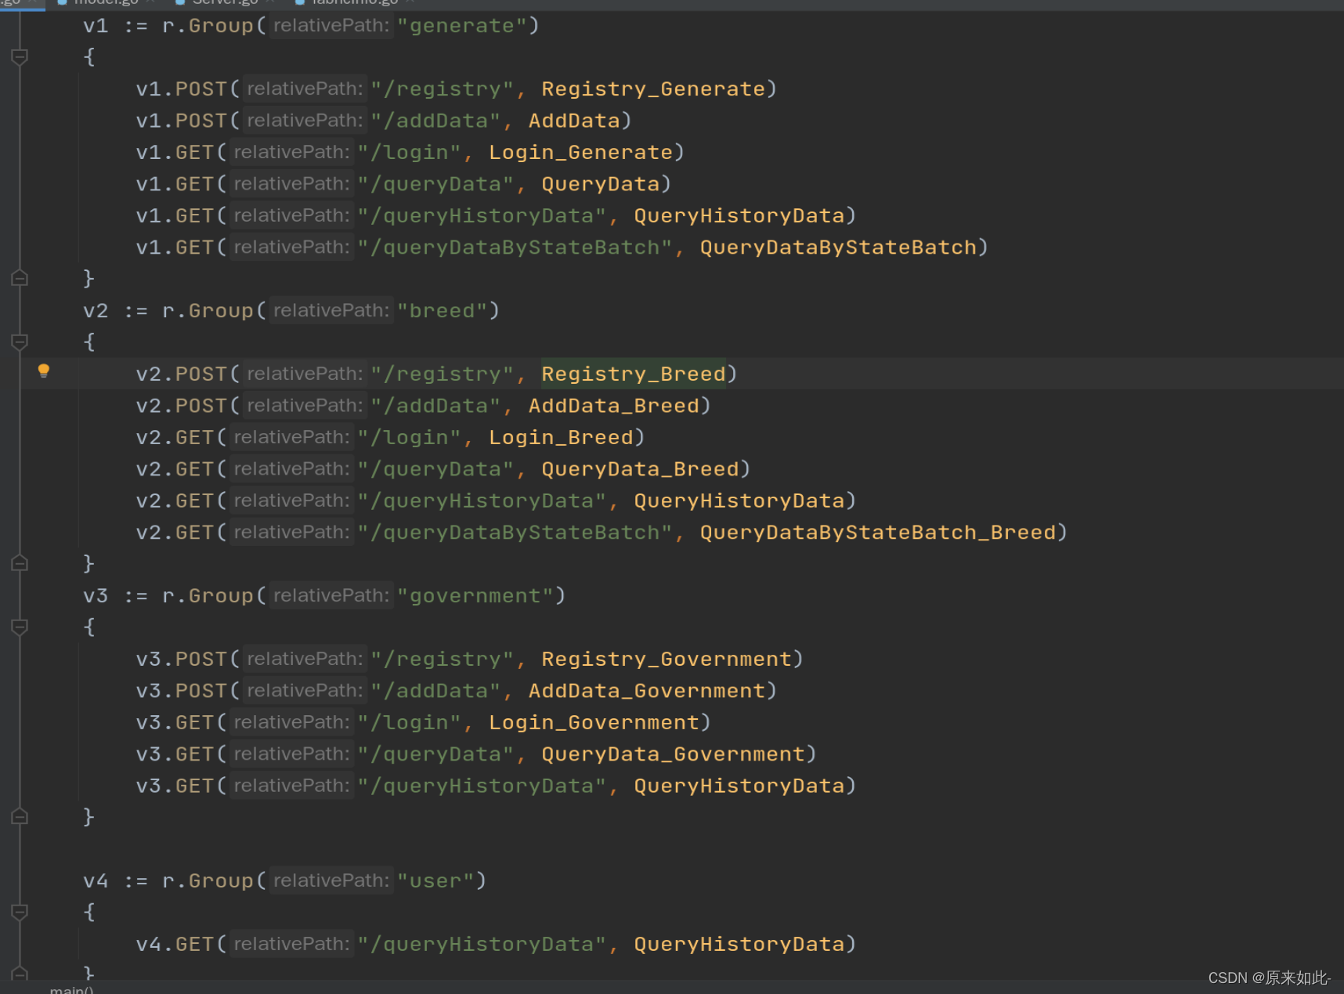Click the v1 variable declaration

coord(96,26)
